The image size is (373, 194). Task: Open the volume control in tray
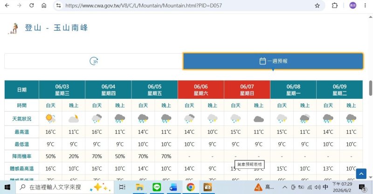pyautogui.click(x=318, y=187)
